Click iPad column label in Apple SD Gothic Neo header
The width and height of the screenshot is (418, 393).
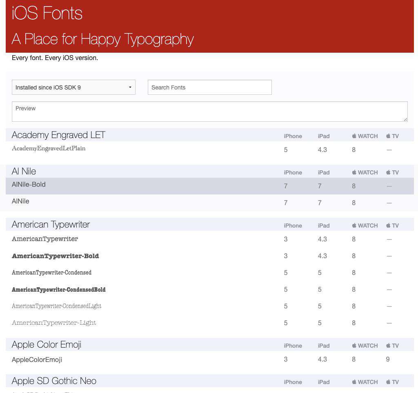point(324,382)
